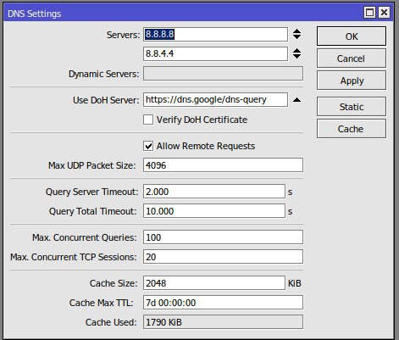Click the Max. Concurrent Queries field
Screen dimensions: 399x340
pos(223,237)
